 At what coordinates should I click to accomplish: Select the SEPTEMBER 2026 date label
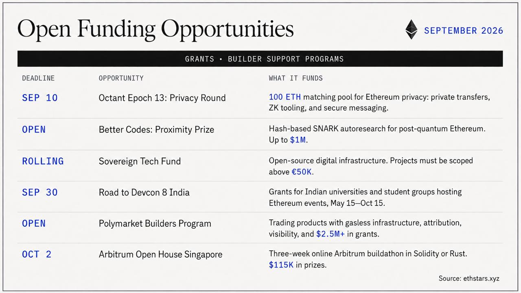pyautogui.click(x=464, y=31)
